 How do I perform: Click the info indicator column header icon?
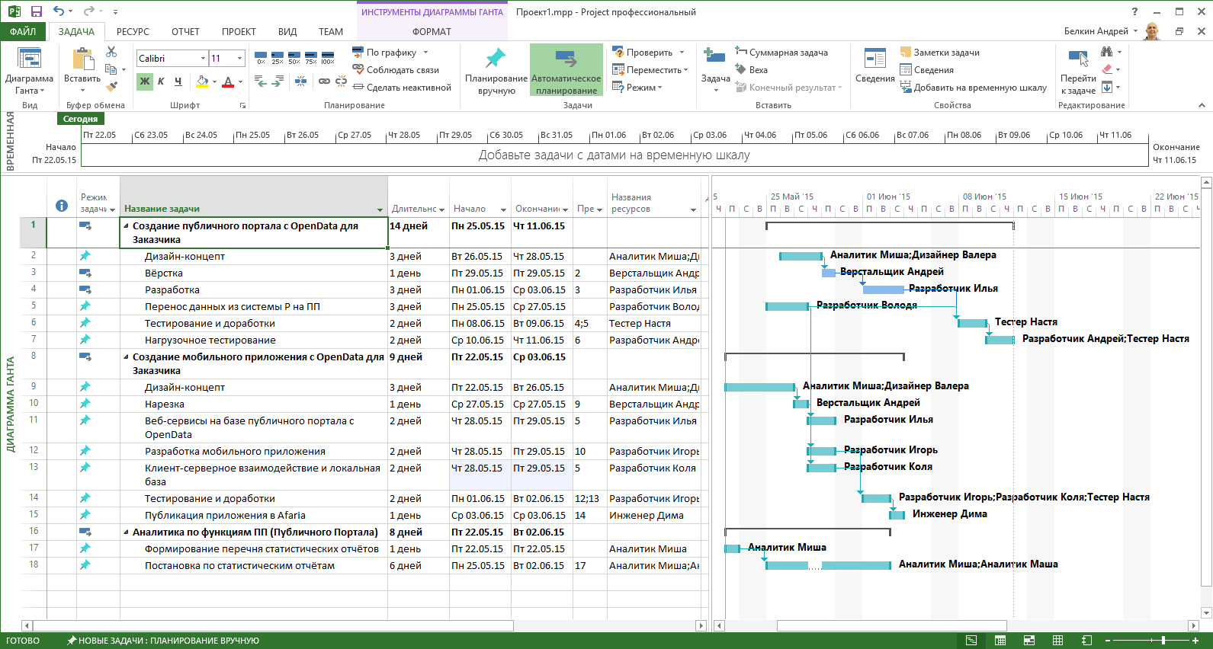click(62, 206)
